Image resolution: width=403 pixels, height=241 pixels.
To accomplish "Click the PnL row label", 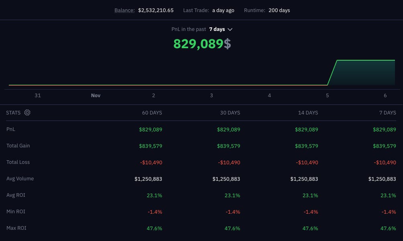I will point(10,129).
